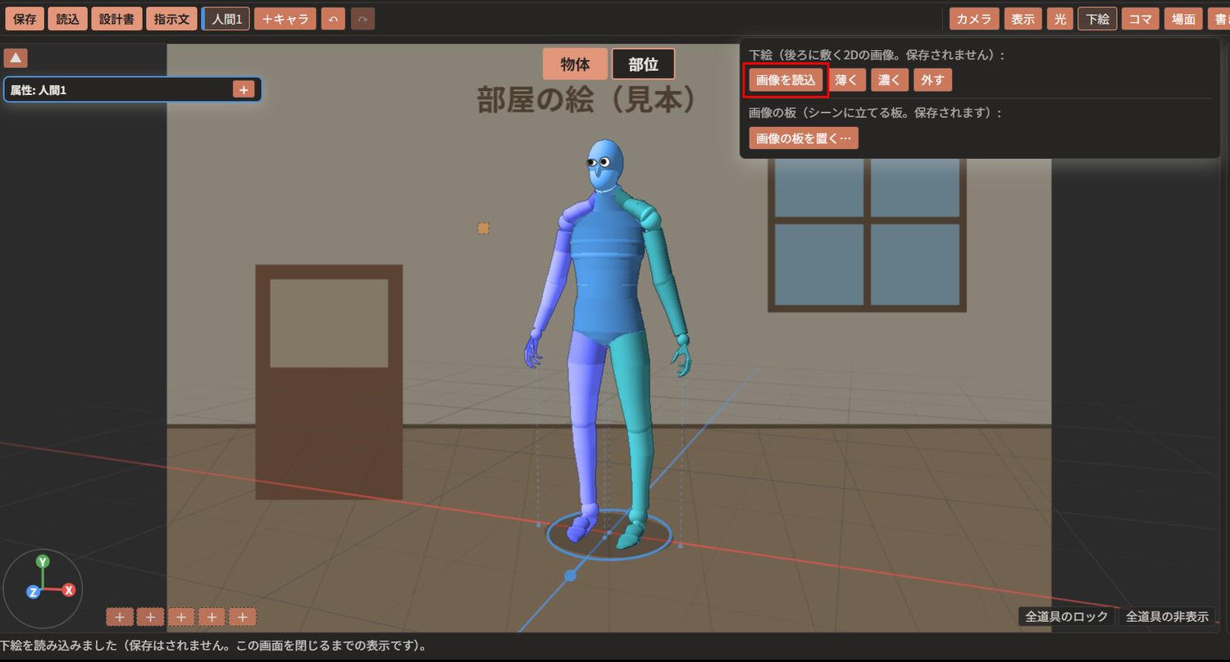This screenshot has height=662, width=1230.
Task: Click the redo arrow icon
Action: click(362, 19)
